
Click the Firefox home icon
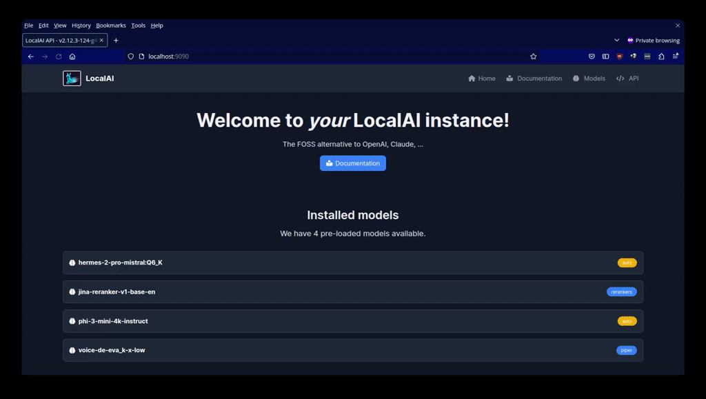(72, 56)
